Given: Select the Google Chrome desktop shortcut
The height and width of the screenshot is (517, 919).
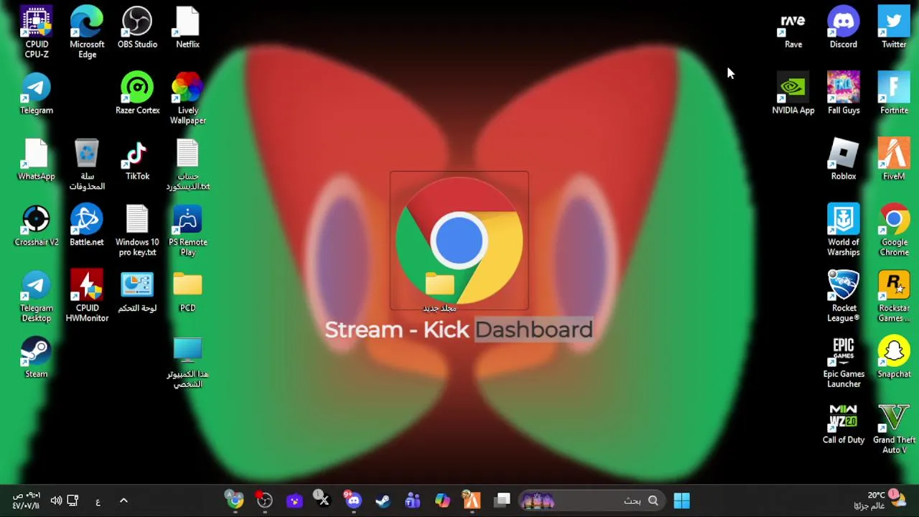Looking at the screenshot, I should [x=894, y=230].
